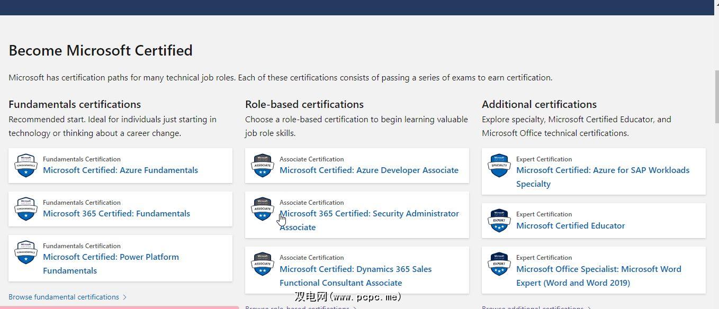Click the Security Administrator Associate badge icon

(x=262, y=209)
